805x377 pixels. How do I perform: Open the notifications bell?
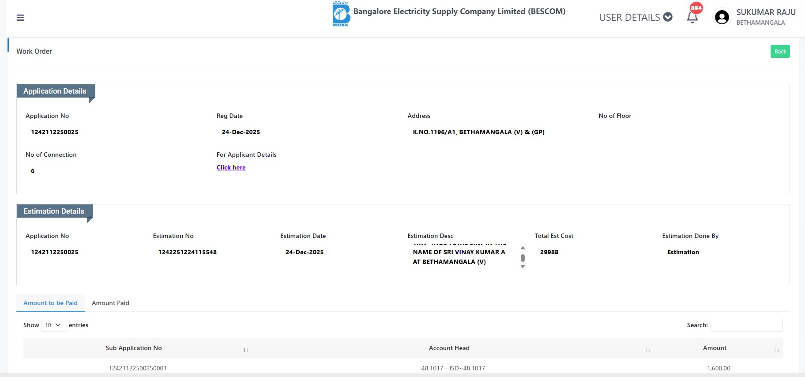(x=692, y=17)
